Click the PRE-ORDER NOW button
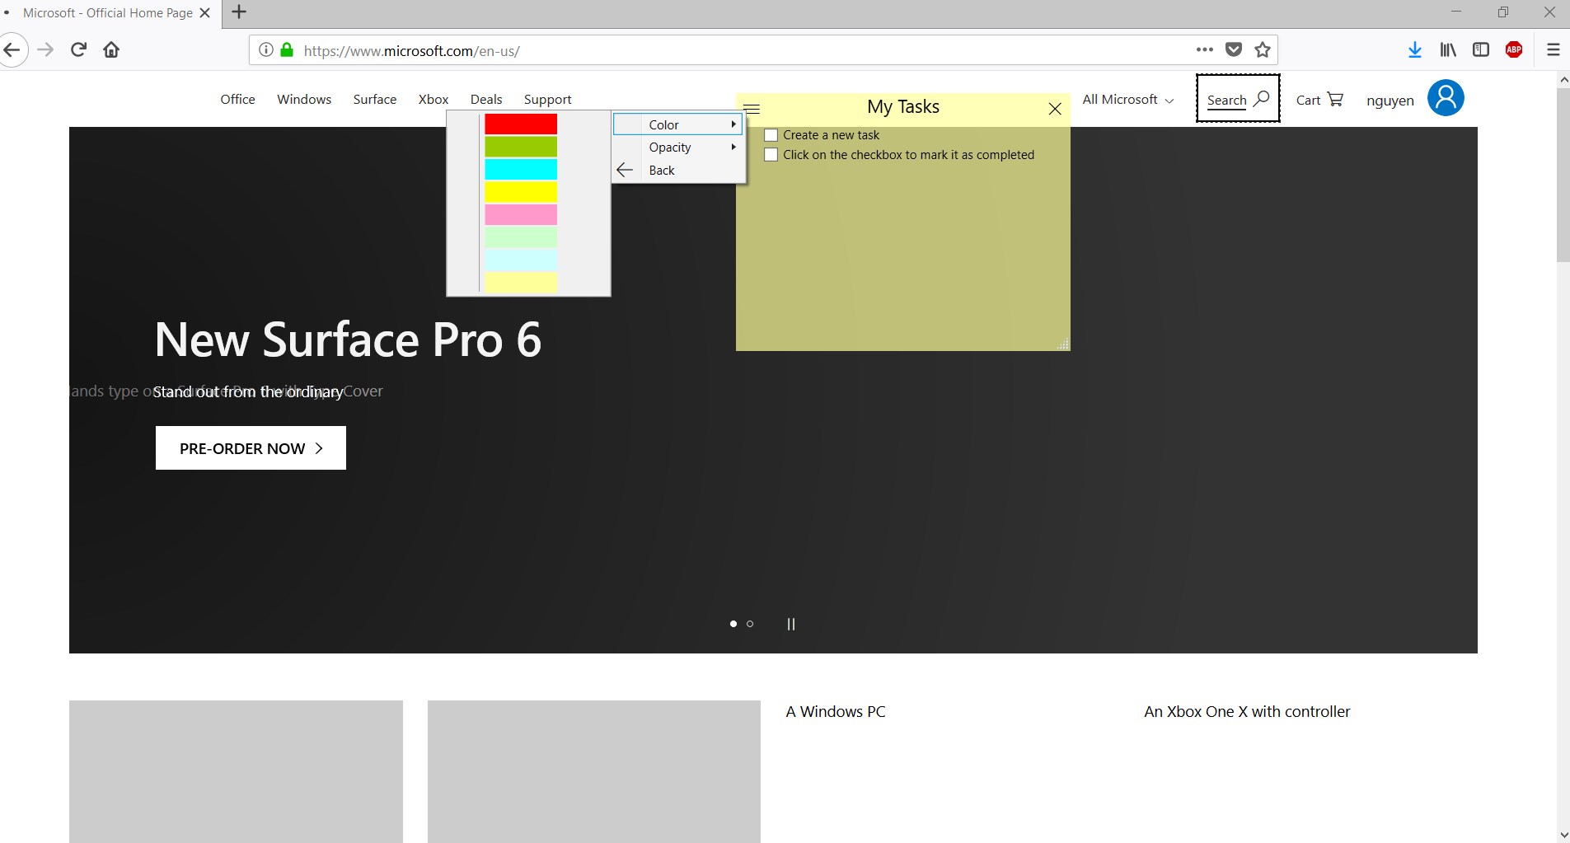The image size is (1570, 843). click(250, 447)
